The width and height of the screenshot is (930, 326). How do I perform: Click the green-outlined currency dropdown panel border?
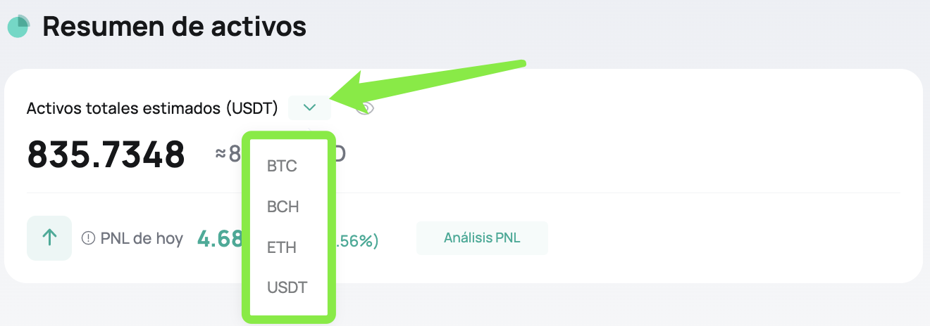289,228
